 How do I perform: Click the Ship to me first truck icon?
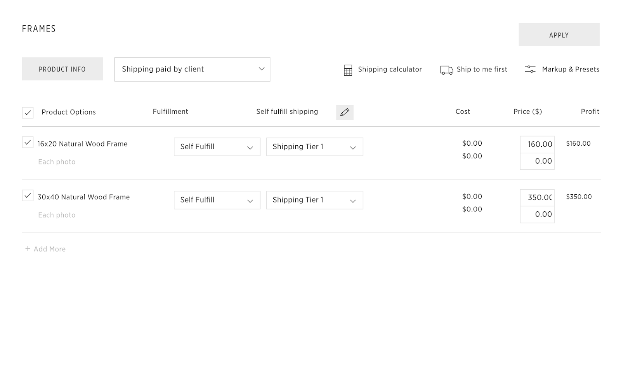pos(446,70)
